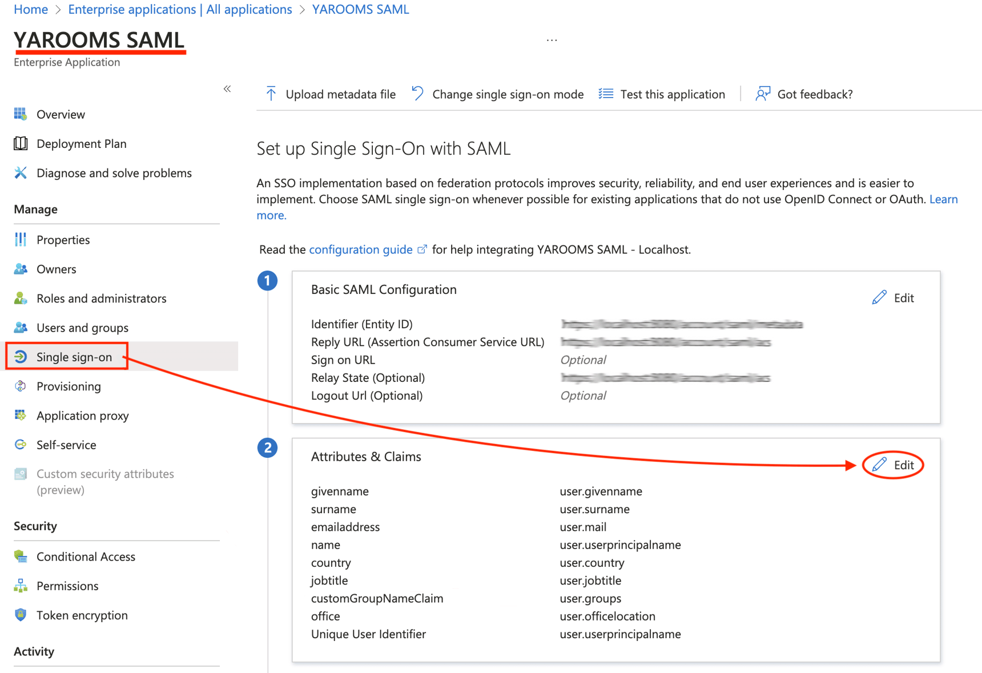982x673 pixels.
Task: Click the configuration guide link
Action: pyautogui.click(x=360, y=249)
